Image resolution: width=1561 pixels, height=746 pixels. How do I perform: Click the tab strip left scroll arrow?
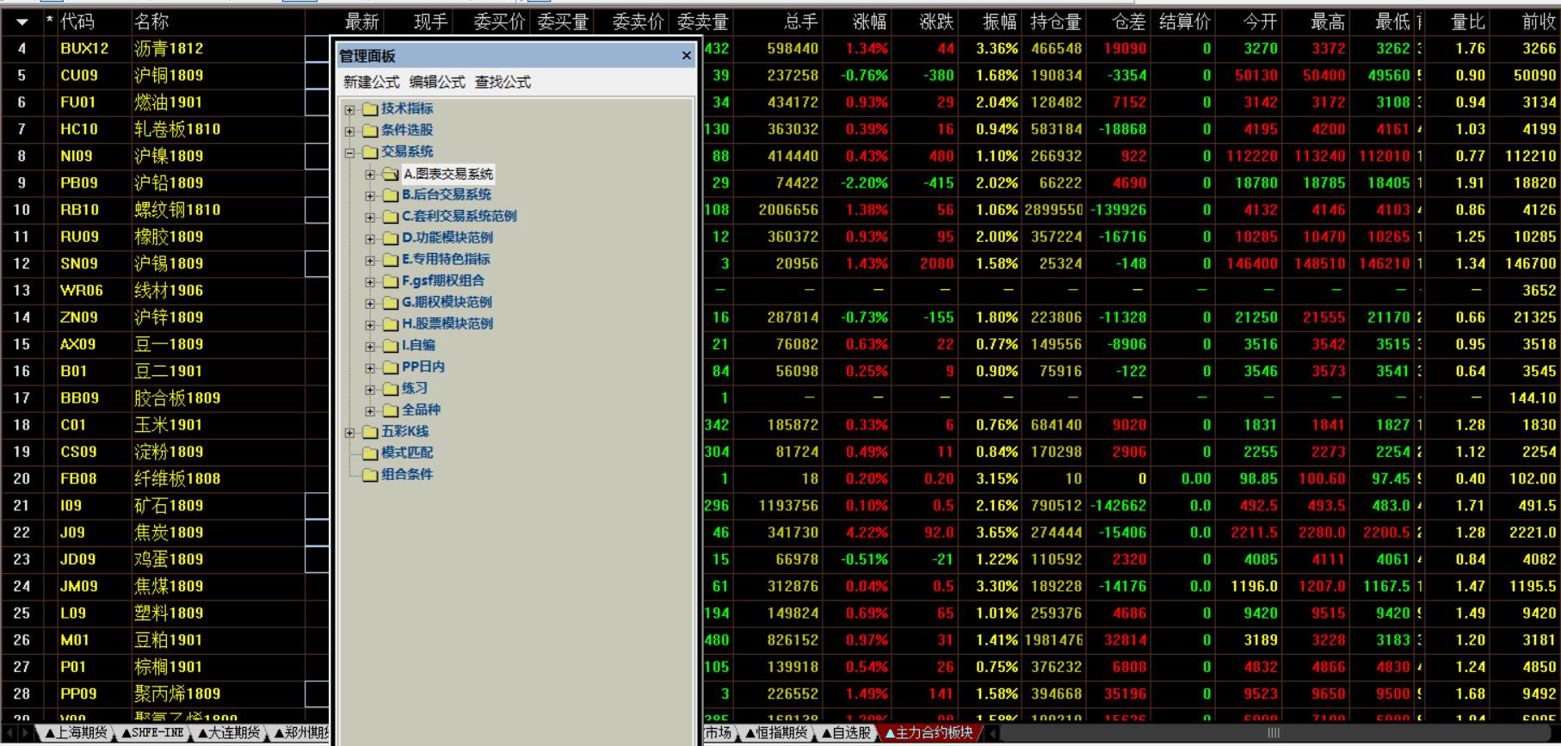pyautogui.click(x=9, y=733)
